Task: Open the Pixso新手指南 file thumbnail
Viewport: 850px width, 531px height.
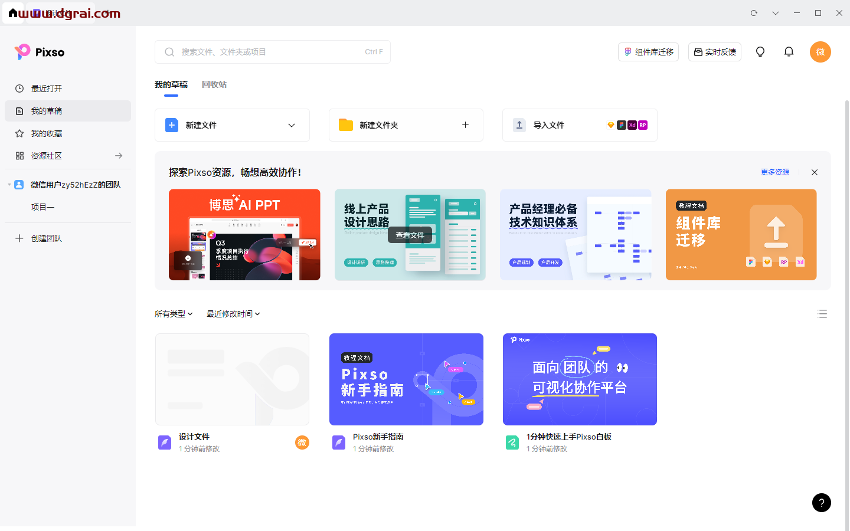Action: [406, 379]
